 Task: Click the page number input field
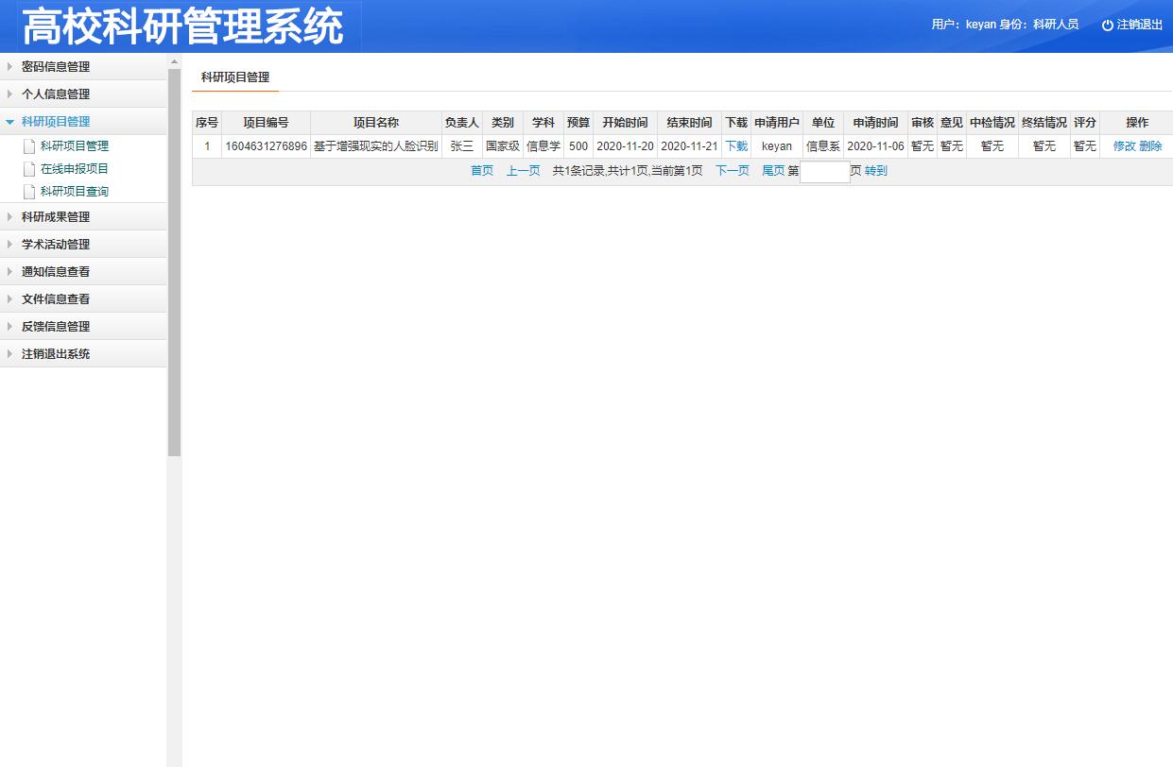click(822, 172)
